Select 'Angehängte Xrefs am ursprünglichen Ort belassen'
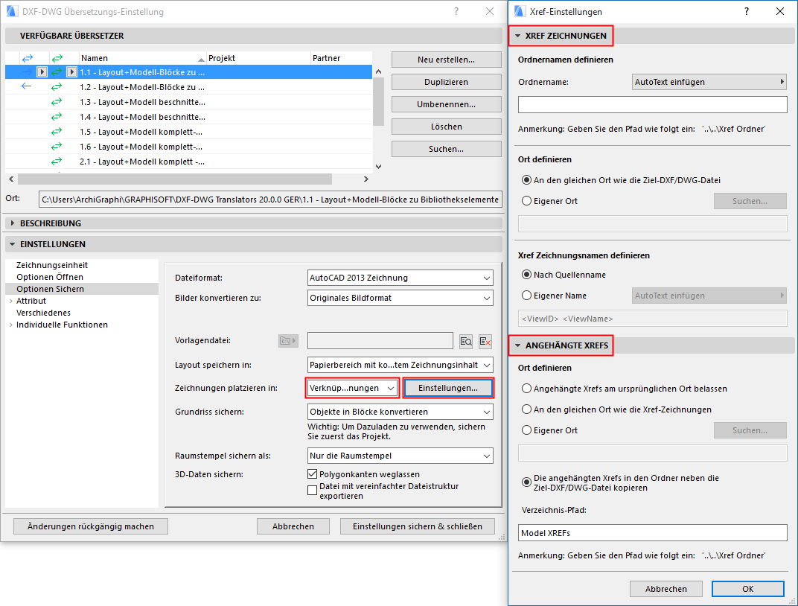 (527, 389)
